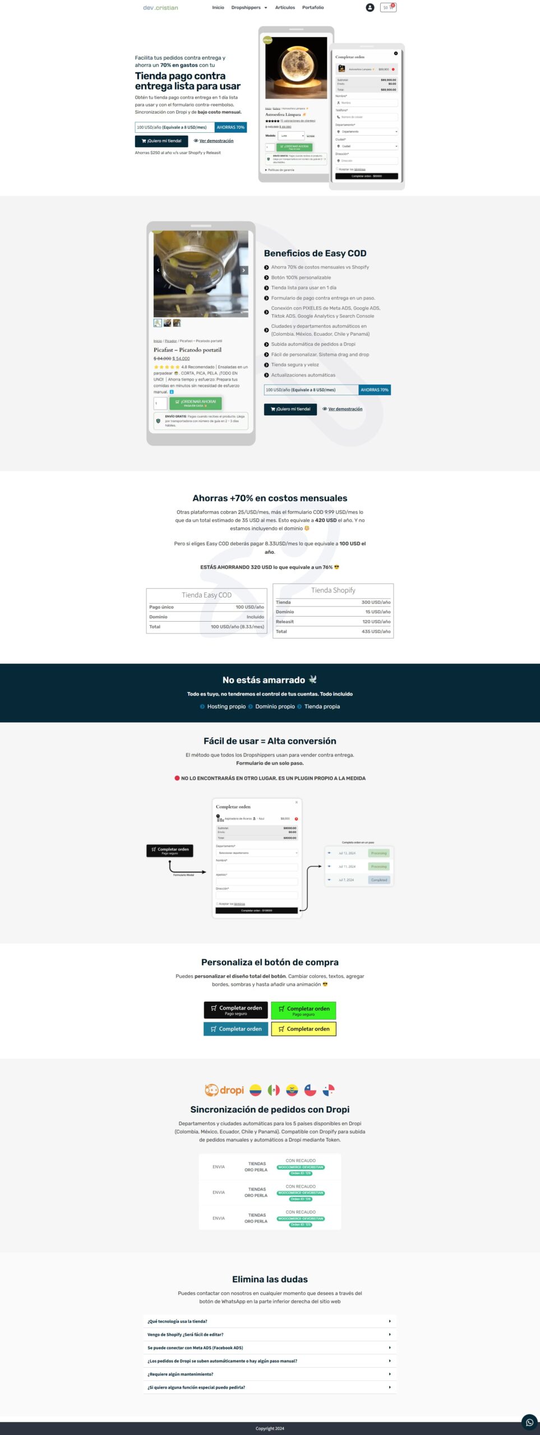Open the $0 shopping cart icon

[x=388, y=8]
